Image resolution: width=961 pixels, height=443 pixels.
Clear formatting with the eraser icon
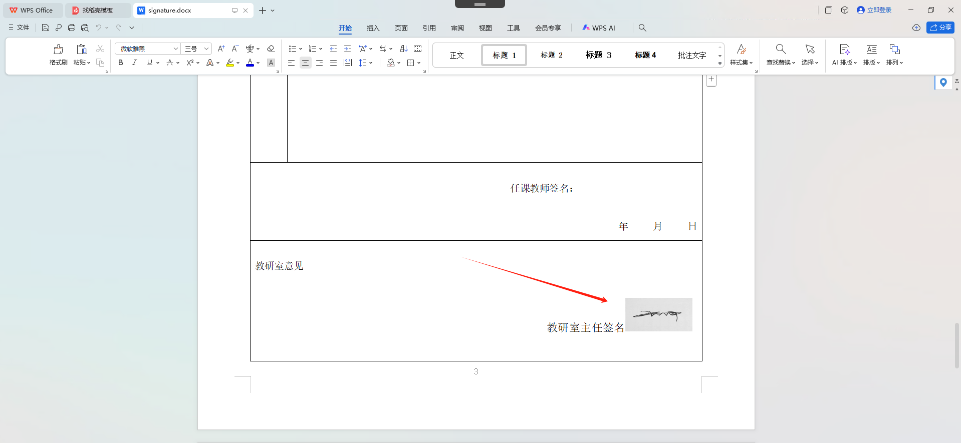pyautogui.click(x=271, y=49)
